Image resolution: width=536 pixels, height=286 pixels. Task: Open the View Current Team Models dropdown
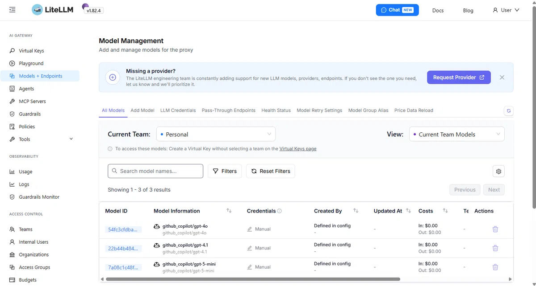point(456,134)
